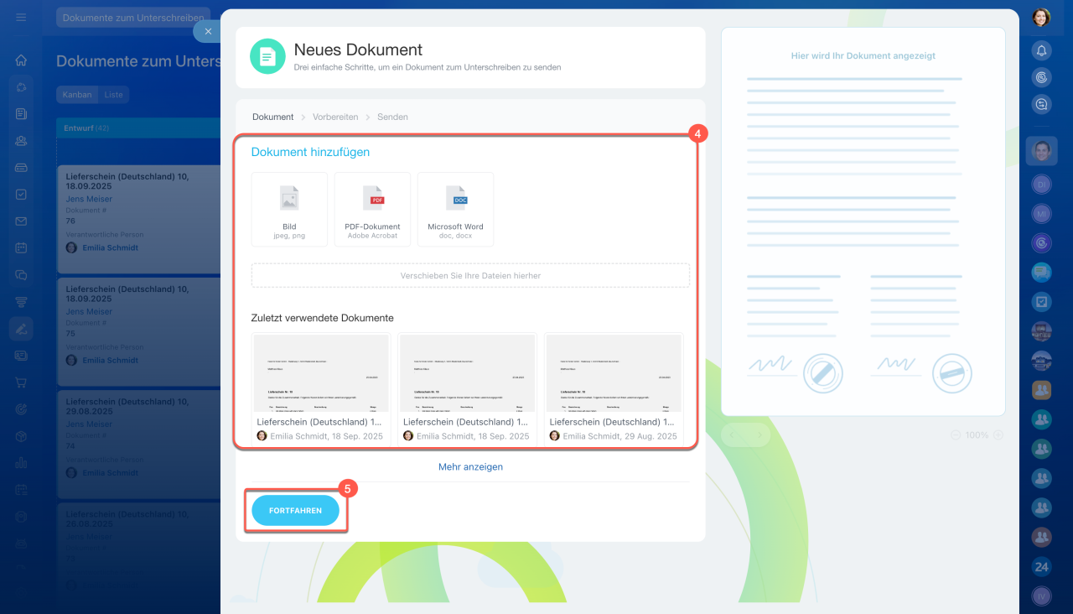Viewport: 1073px width, 614px height.
Task: Choose the Bild (jpeg, png) document type
Action: pos(289,209)
